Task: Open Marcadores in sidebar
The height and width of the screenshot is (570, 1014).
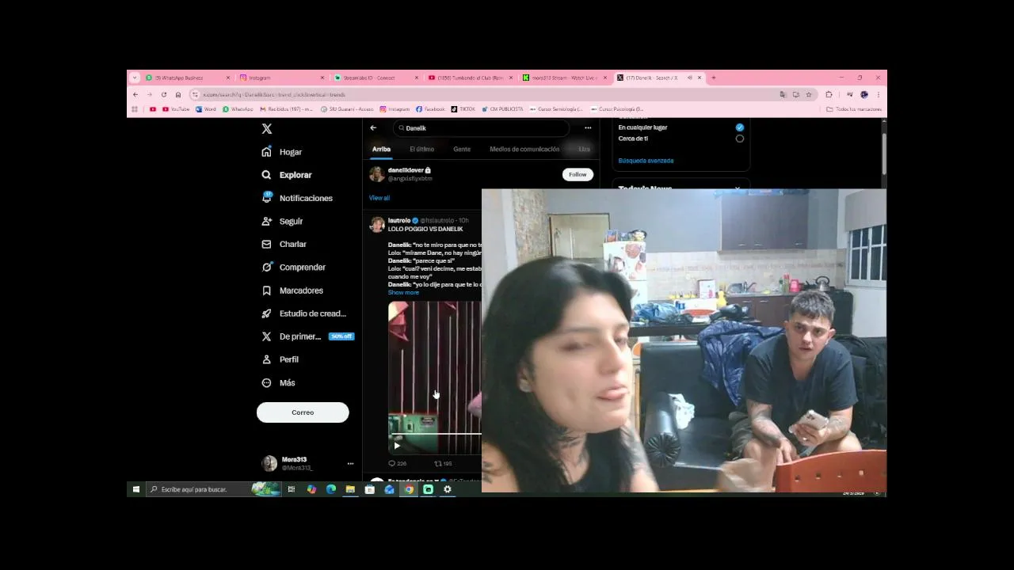Action: [x=292, y=291]
